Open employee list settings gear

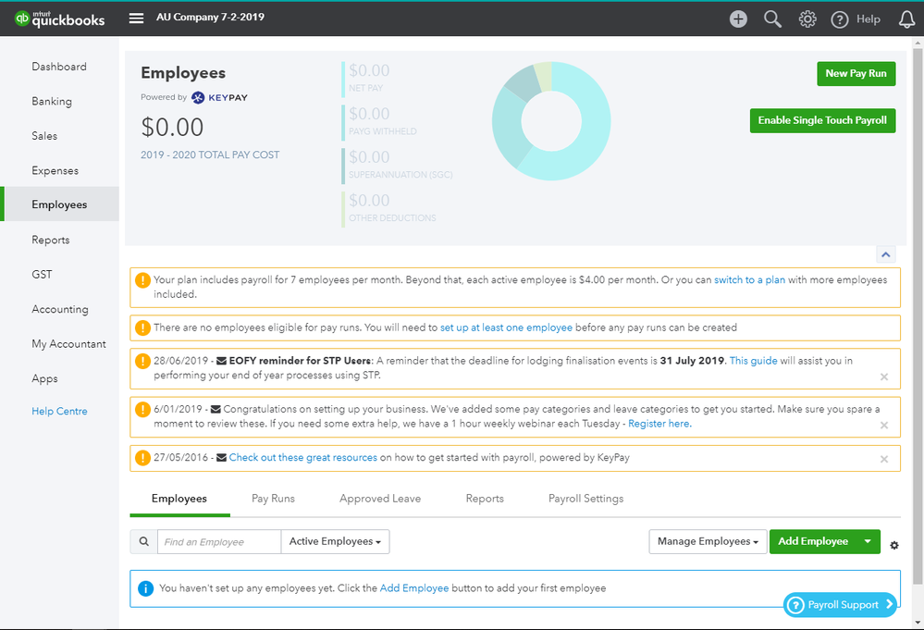894,545
